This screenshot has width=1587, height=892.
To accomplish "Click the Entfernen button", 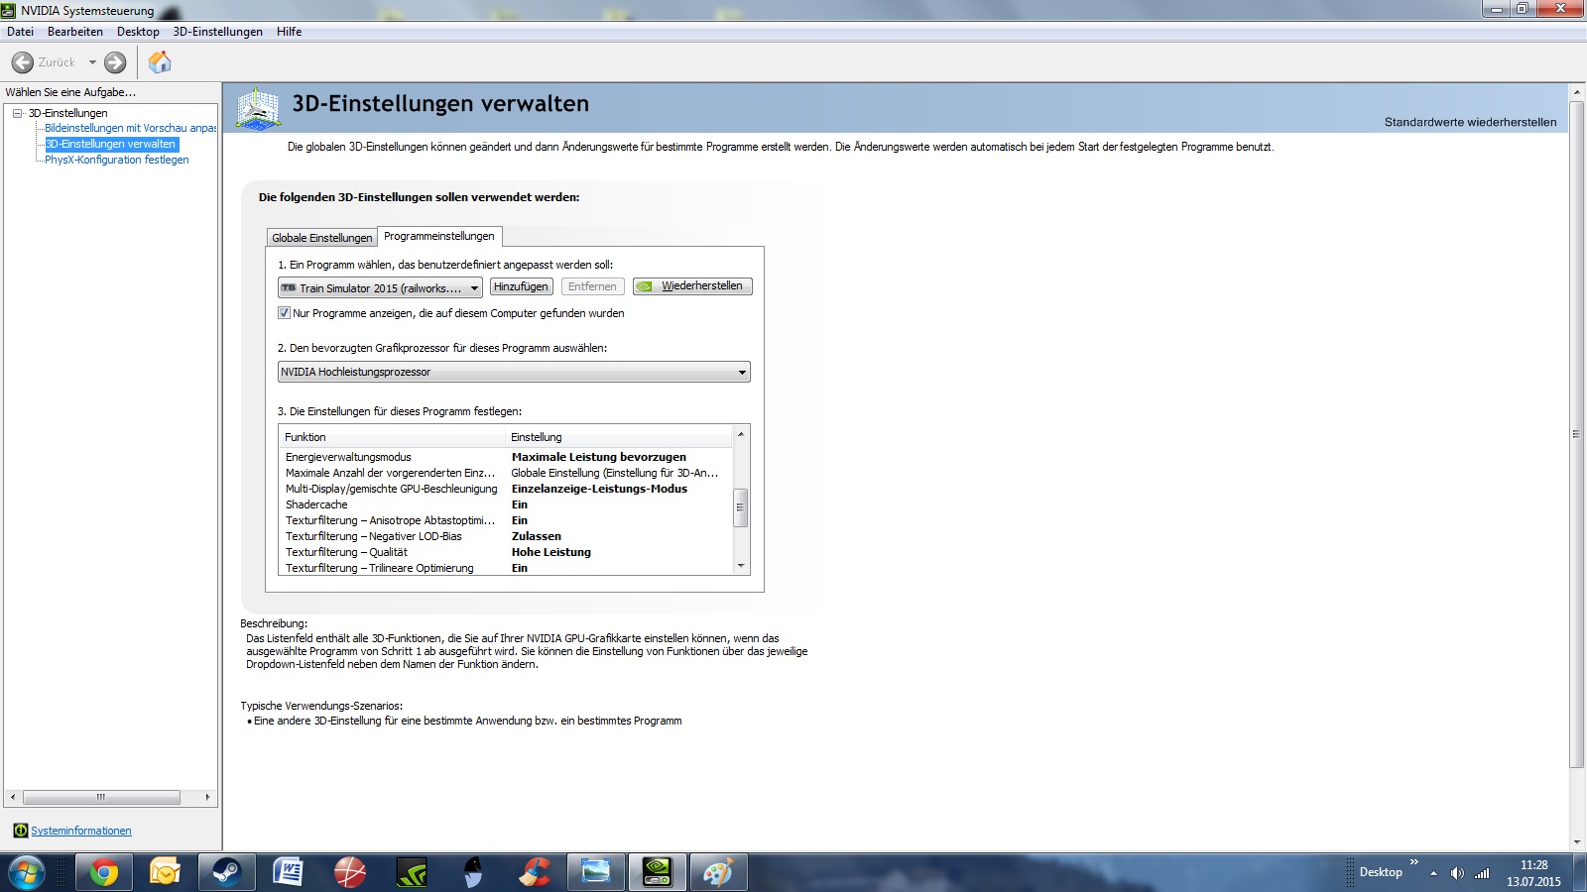I will [x=592, y=286].
